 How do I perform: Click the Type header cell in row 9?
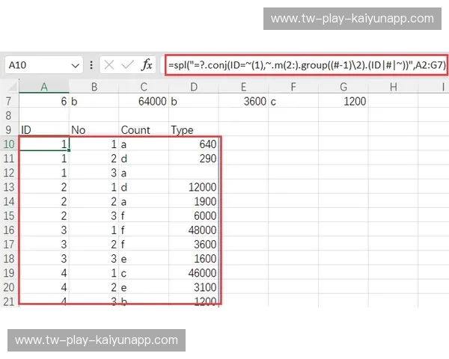(x=194, y=130)
